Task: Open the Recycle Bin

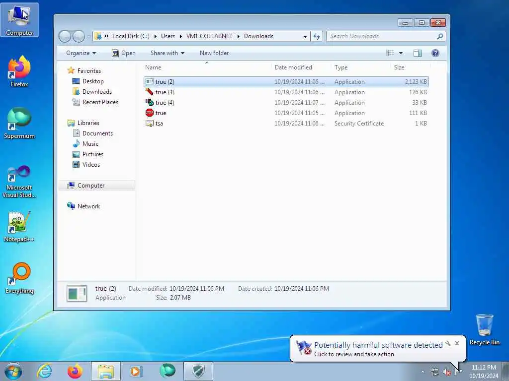Action: tap(484, 330)
